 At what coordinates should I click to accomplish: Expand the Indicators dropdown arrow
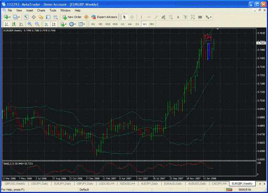[66, 24]
